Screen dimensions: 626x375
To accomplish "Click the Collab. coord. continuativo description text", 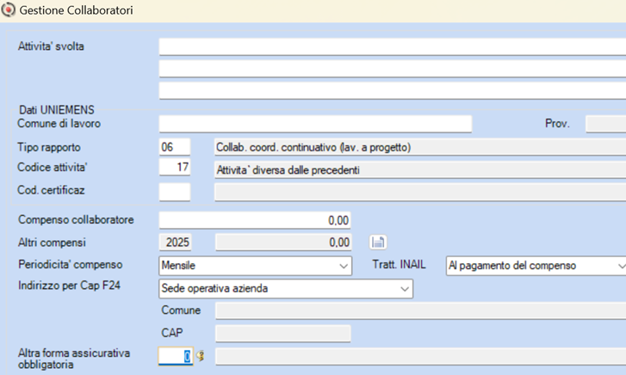I will [x=313, y=147].
